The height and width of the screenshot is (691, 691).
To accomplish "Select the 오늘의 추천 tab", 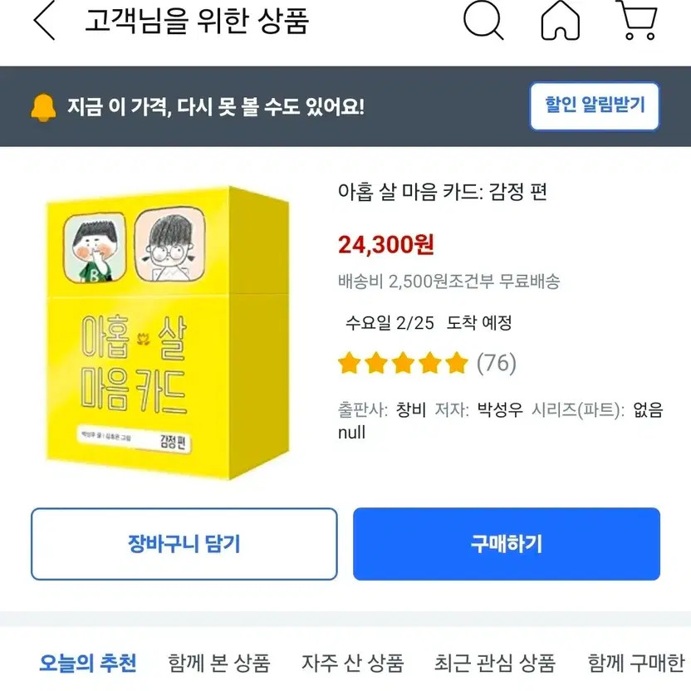I will (88, 663).
